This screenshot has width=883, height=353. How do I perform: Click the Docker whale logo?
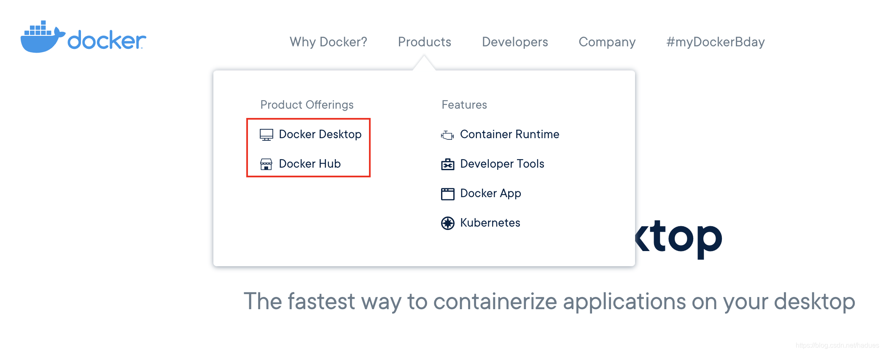(43, 37)
